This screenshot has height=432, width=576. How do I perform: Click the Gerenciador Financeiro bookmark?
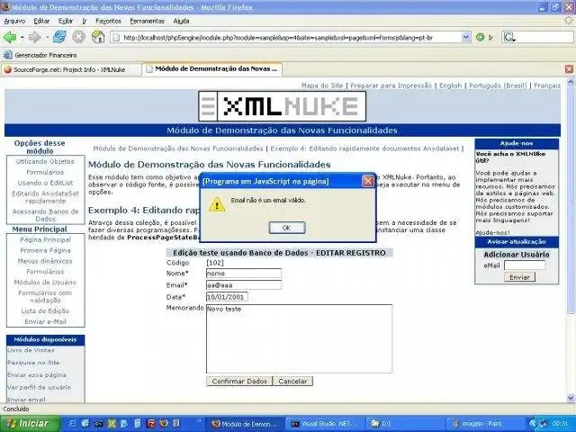pos(40,55)
